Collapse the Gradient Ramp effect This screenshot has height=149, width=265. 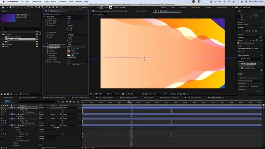[x=43, y=47]
